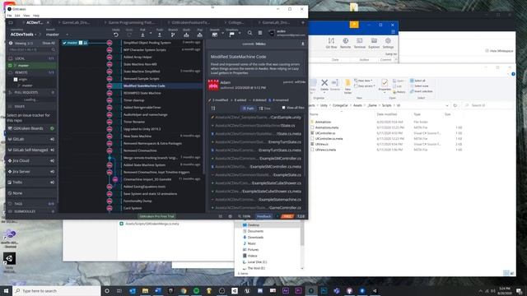The image size is (527, 296).
Task: Click the Push icon in GitKraken toolbar
Action: click(160, 35)
